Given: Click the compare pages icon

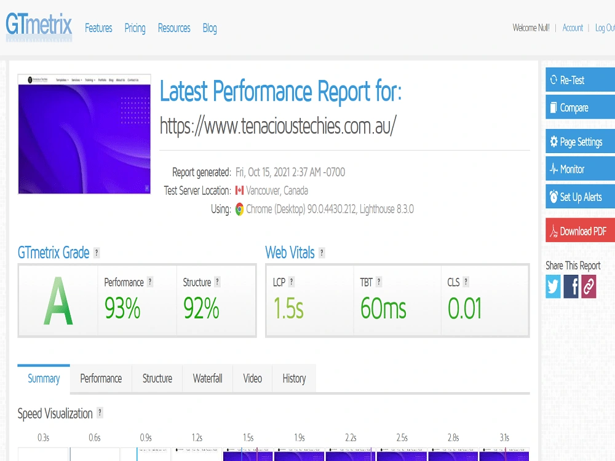Looking at the screenshot, I should [553, 108].
